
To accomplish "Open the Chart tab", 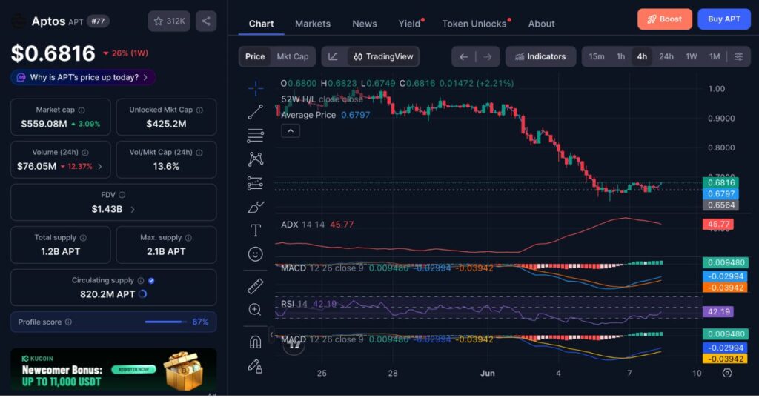I will (261, 24).
